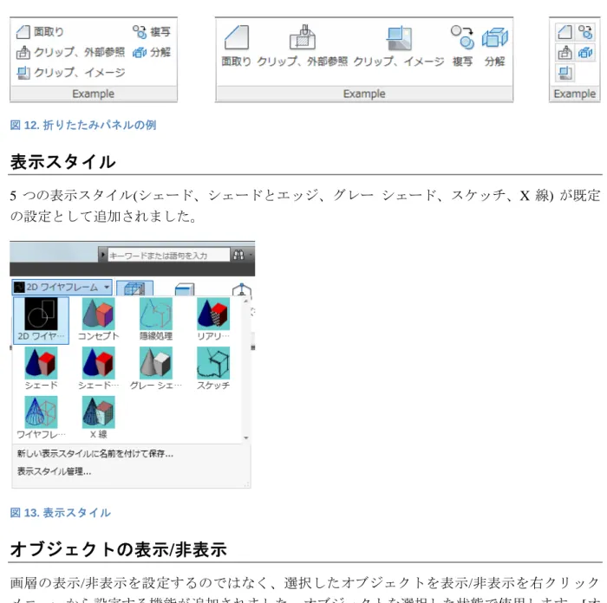Click gallery scrollbar down arrow
The height and width of the screenshot is (603, 607).
click(245, 438)
